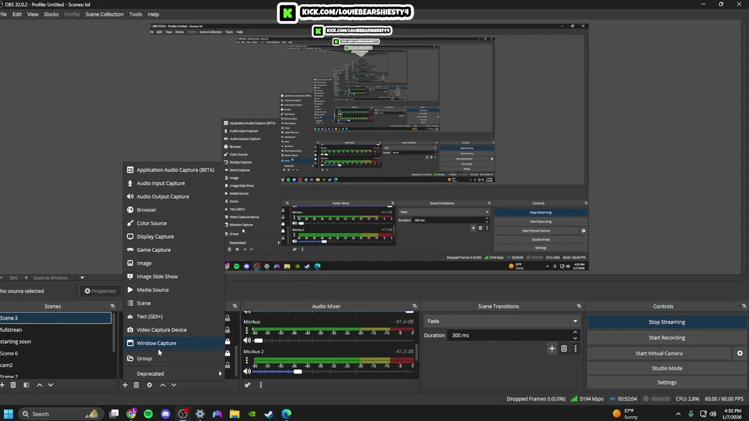This screenshot has width=749, height=421.
Task: Move source up with Sources up arrow
Action: pos(163,385)
